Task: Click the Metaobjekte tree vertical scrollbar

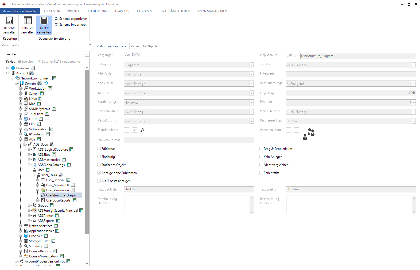Action: (x=87, y=152)
